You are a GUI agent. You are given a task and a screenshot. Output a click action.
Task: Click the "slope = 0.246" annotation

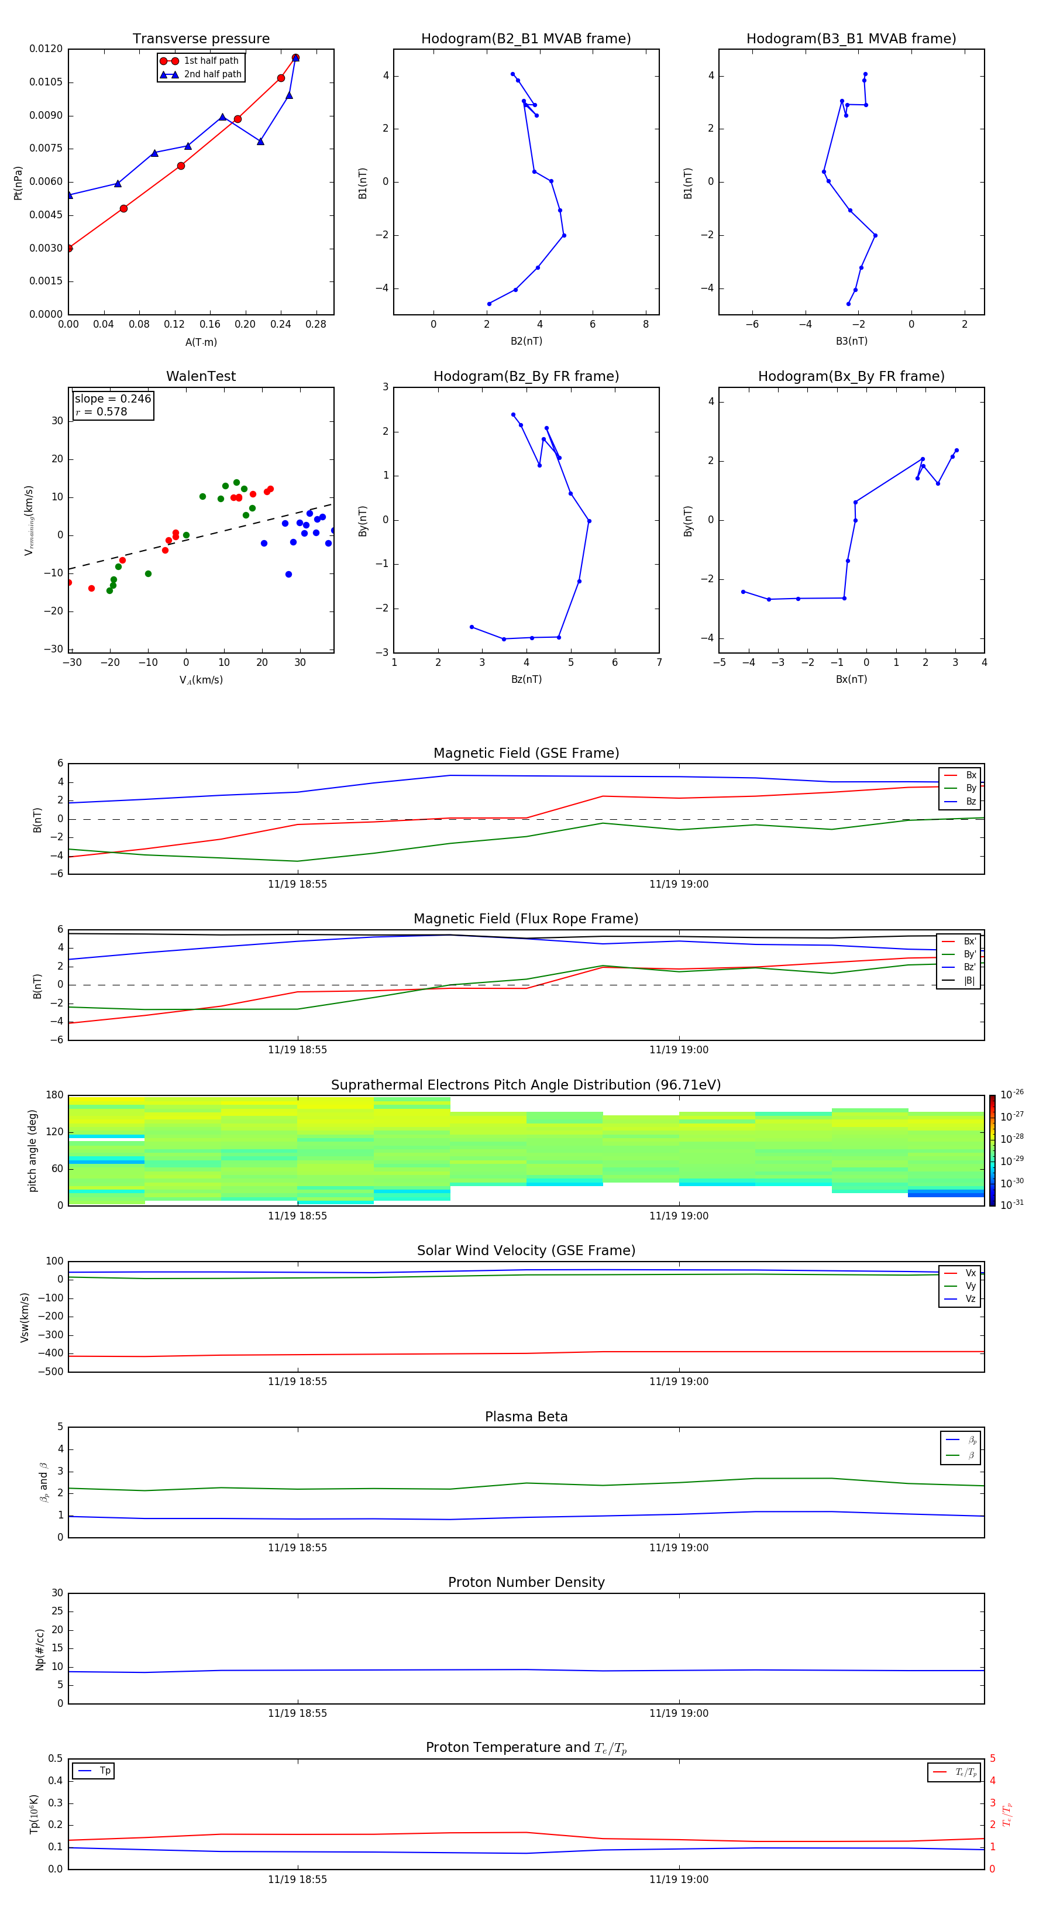pyautogui.click(x=112, y=399)
